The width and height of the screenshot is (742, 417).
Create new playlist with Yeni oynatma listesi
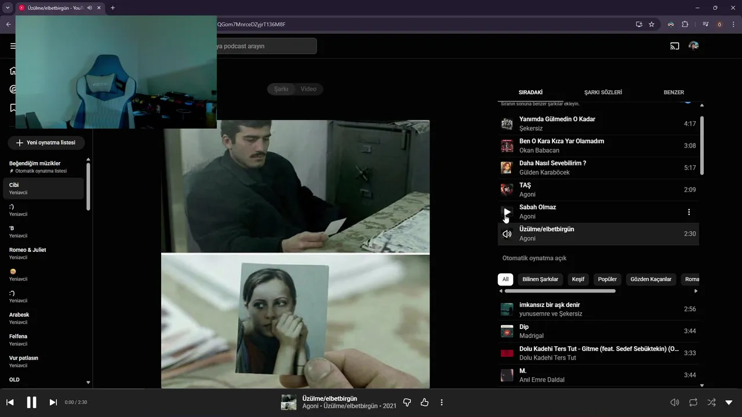46,142
